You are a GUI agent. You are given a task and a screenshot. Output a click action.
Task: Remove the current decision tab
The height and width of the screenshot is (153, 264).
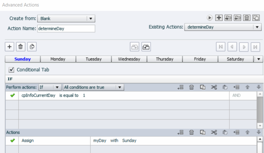[20, 47]
